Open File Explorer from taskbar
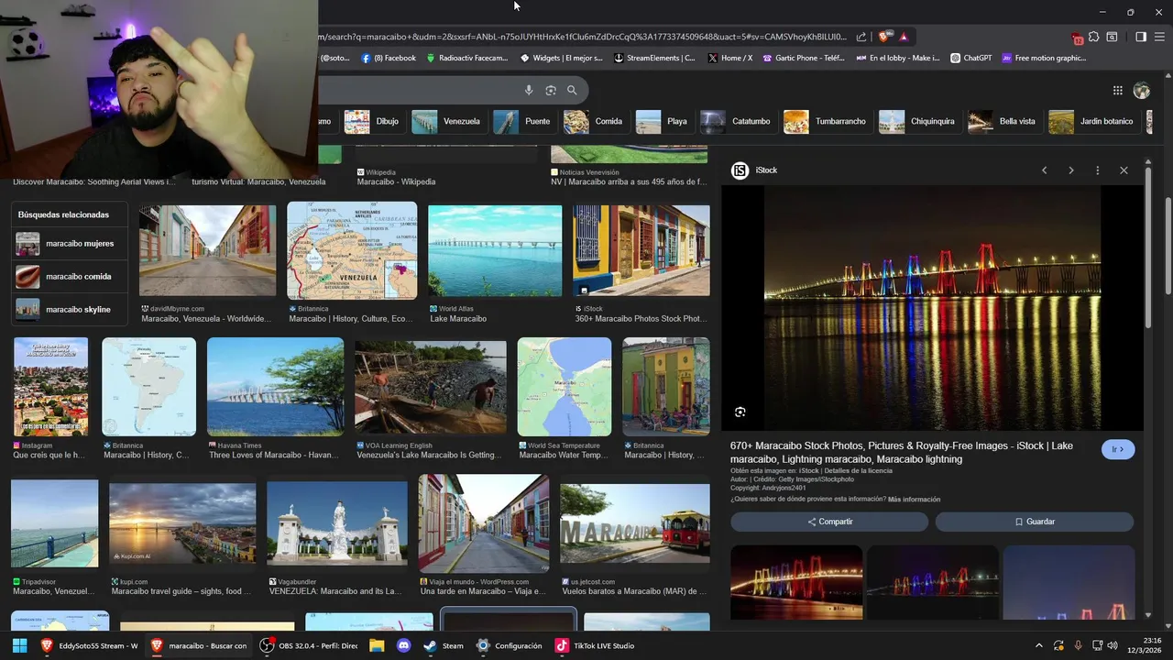The width and height of the screenshot is (1173, 660). [x=377, y=645]
